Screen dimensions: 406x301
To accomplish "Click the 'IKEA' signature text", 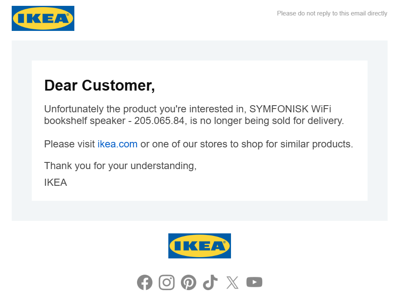I will coord(56,182).
